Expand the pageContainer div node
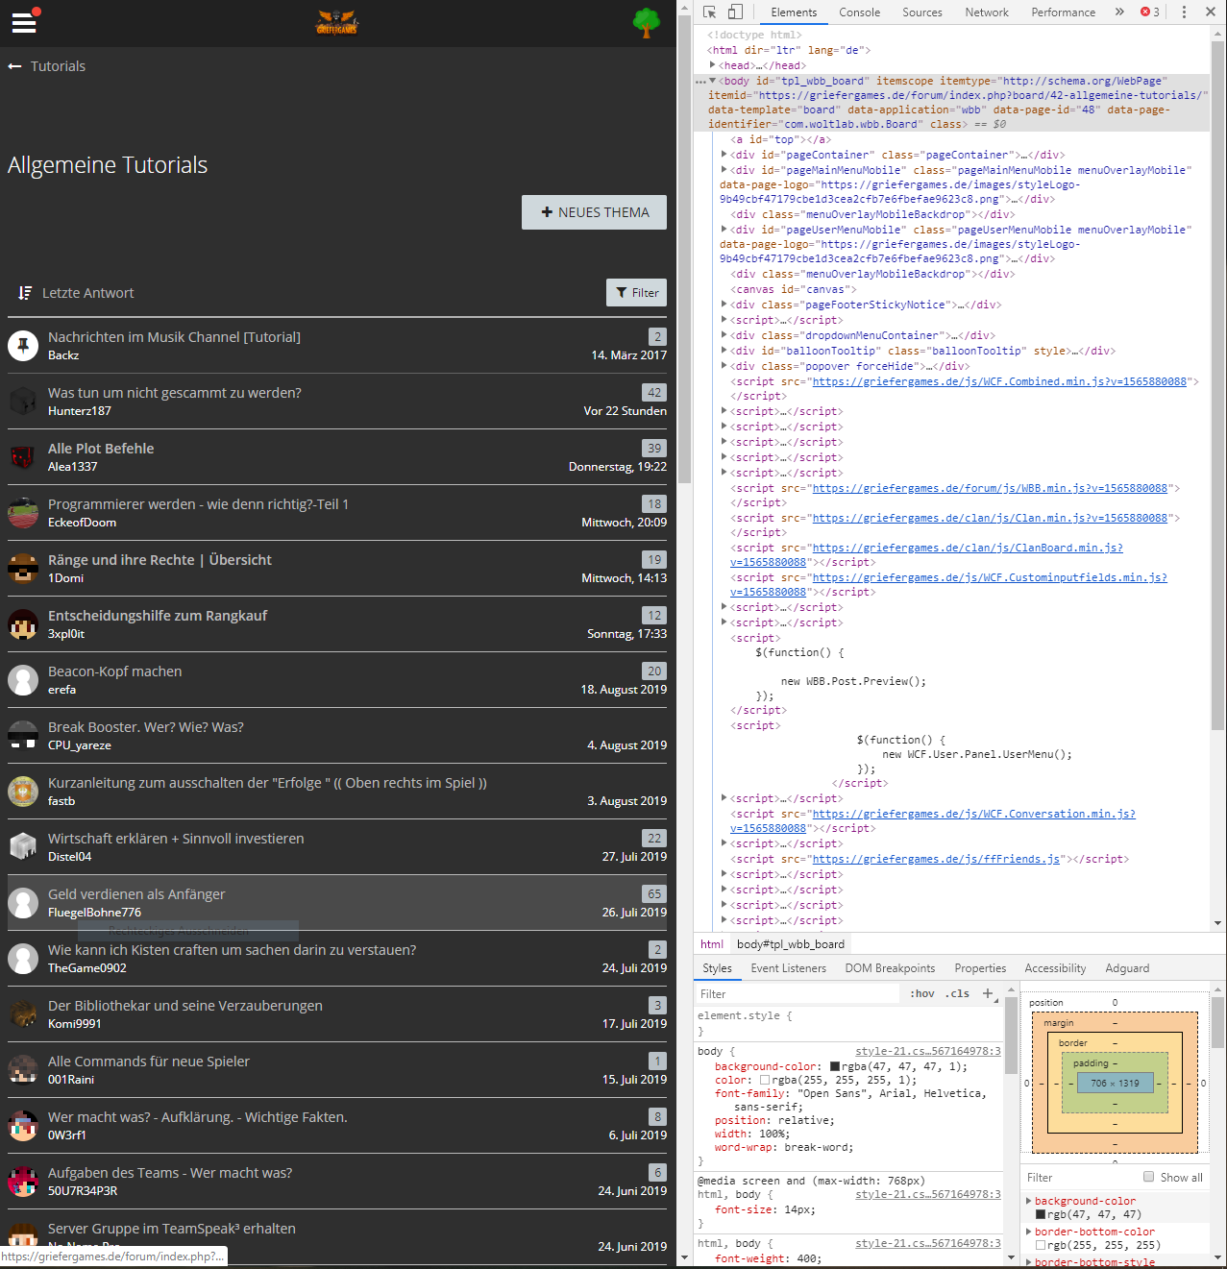This screenshot has width=1227, height=1269. [724, 155]
